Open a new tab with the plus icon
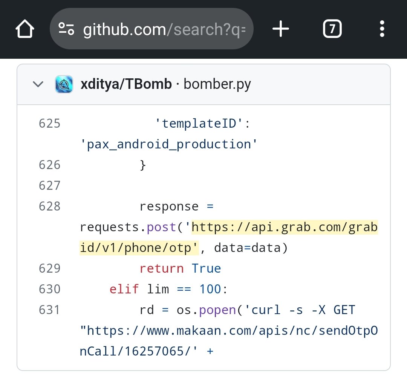407x383 pixels. click(x=280, y=29)
